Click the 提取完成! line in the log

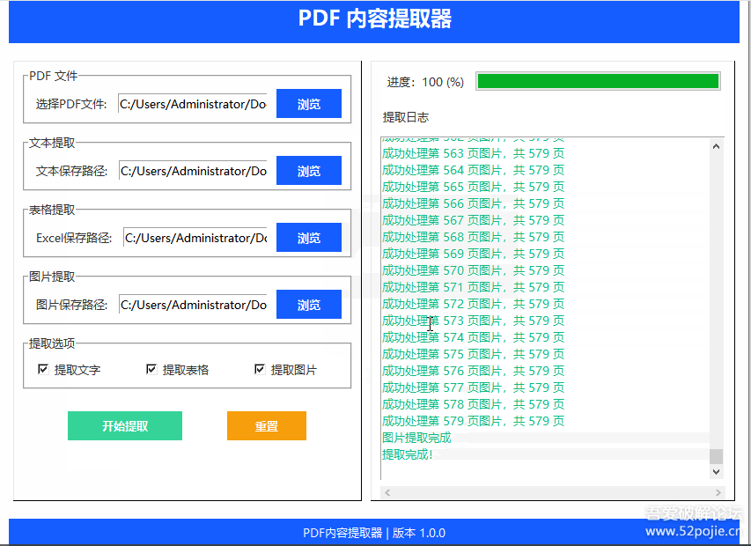click(x=408, y=454)
